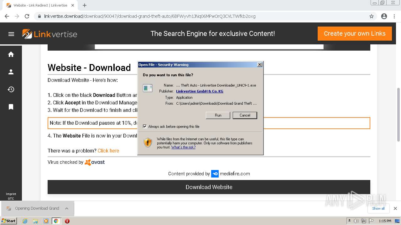Click the avast logo

(95, 162)
